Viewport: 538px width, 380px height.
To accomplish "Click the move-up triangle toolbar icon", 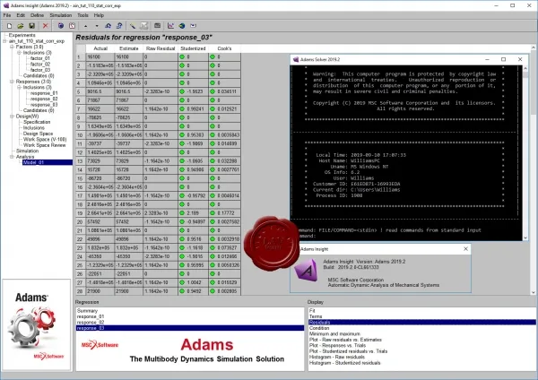I will pos(85,26).
